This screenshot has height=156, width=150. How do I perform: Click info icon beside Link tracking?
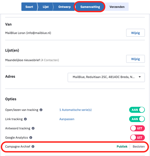pos(25,119)
